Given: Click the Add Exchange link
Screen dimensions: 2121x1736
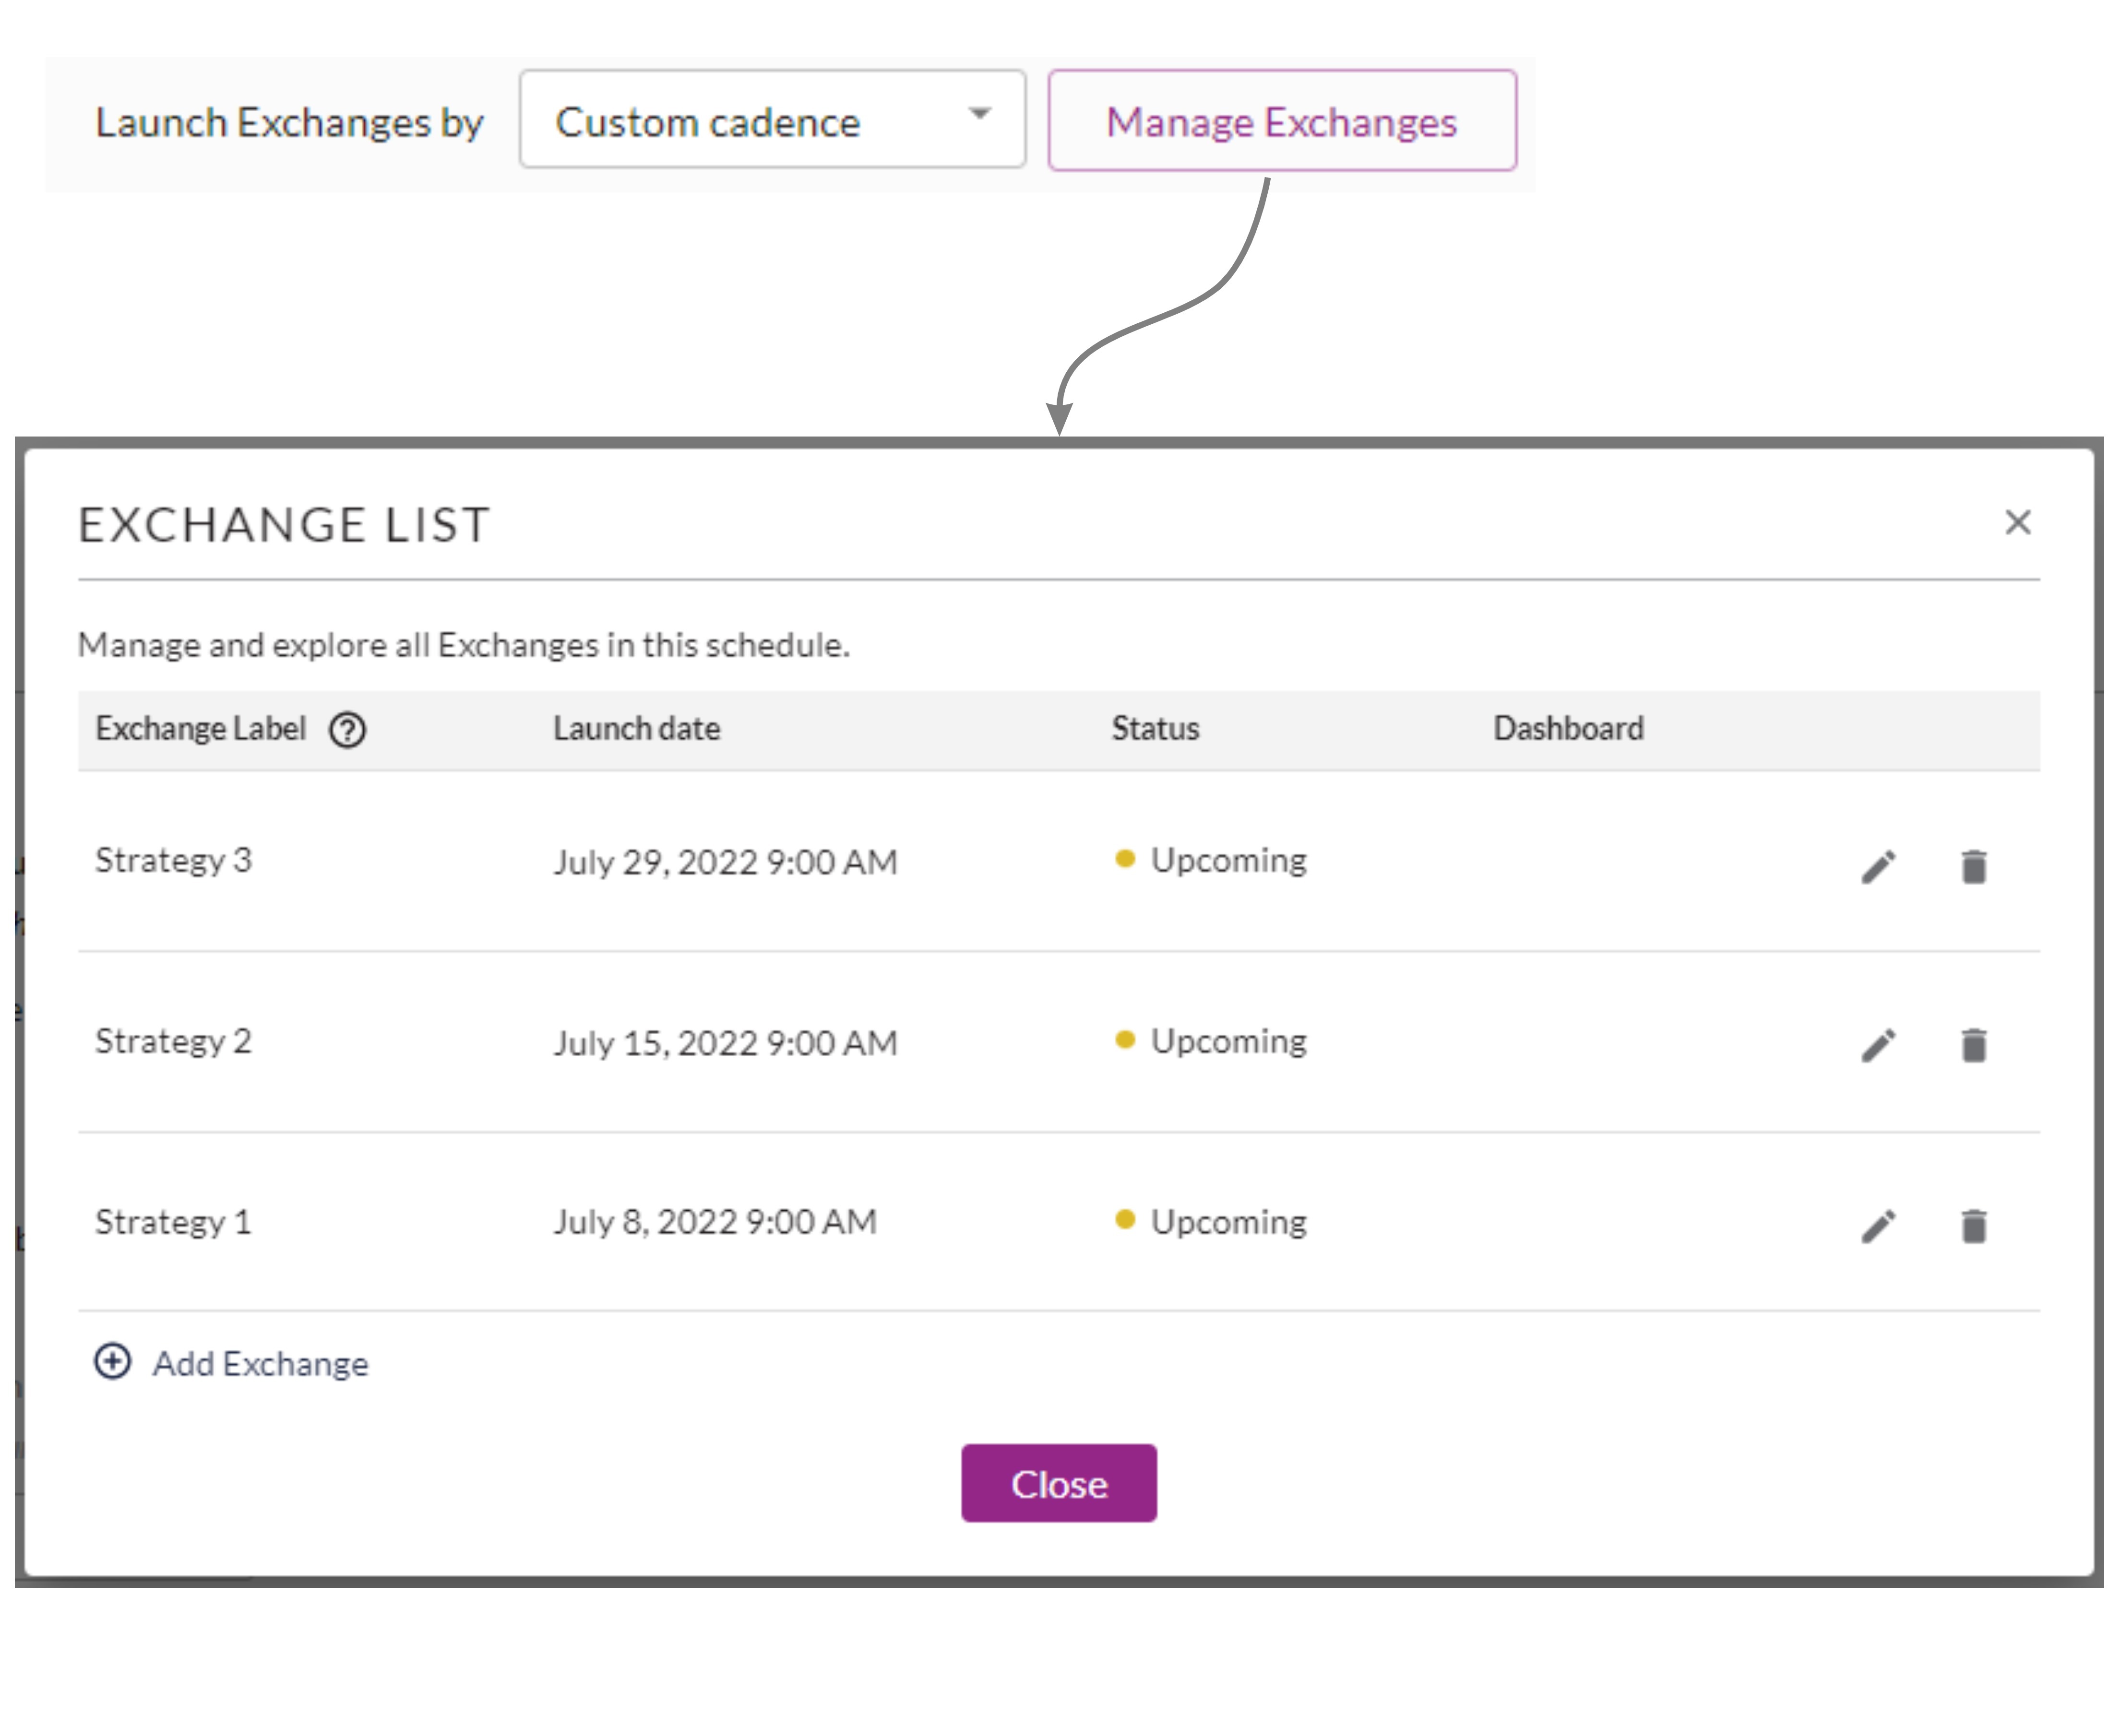Looking at the screenshot, I should [x=231, y=1363].
